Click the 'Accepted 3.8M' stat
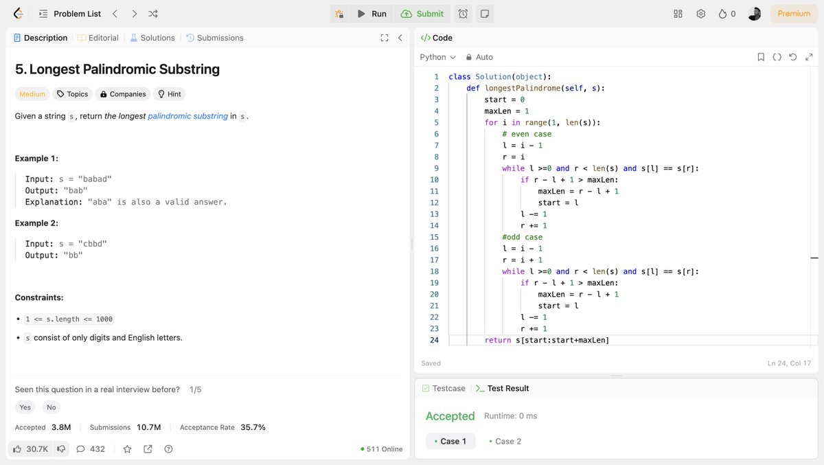 tap(43, 427)
